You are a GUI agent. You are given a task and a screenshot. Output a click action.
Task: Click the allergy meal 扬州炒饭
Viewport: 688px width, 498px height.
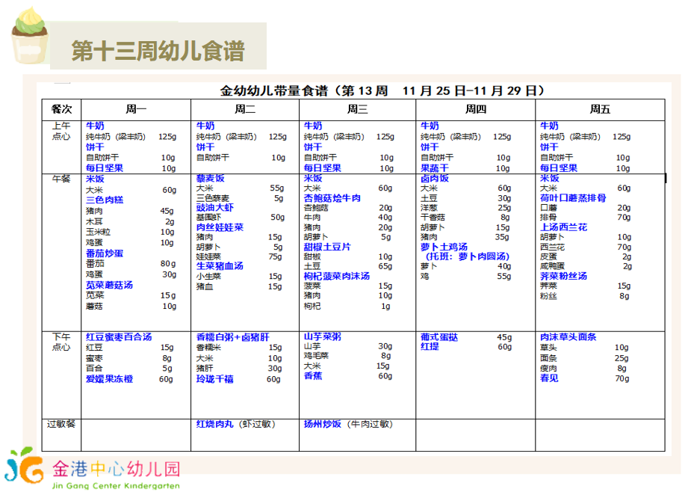323,424
